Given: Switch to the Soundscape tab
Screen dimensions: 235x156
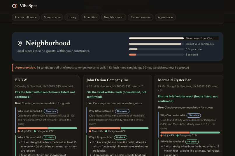Looking at the screenshot, I should (52, 17).
